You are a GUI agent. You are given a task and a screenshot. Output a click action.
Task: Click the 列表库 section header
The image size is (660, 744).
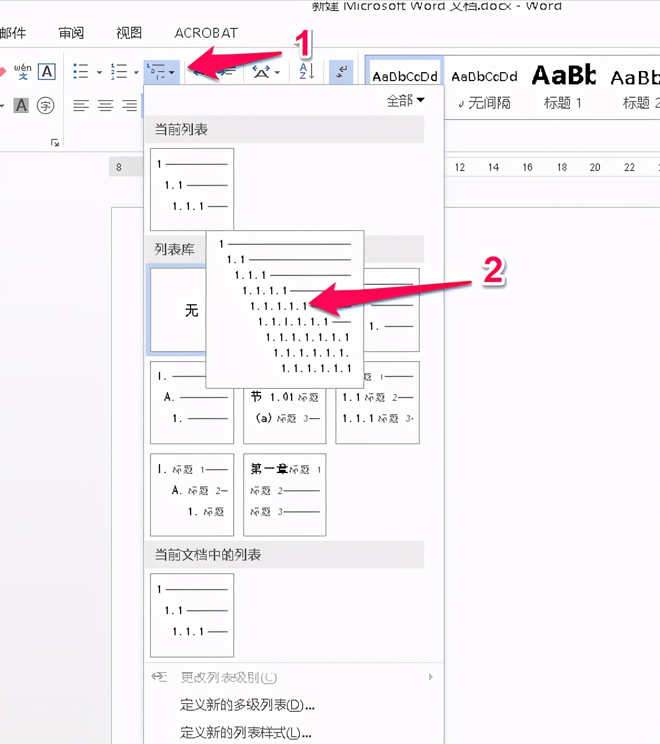pos(174,249)
